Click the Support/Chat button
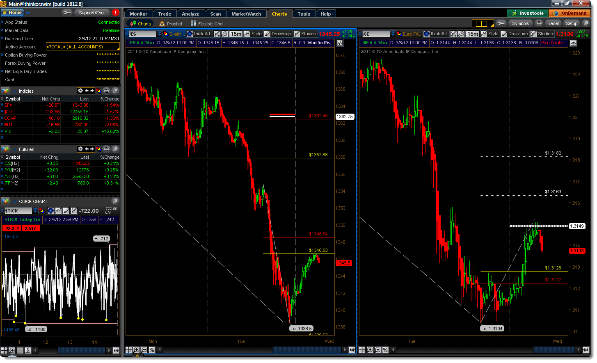This screenshot has width=597, height=363. pyautogui.click(x=92, y=13)
